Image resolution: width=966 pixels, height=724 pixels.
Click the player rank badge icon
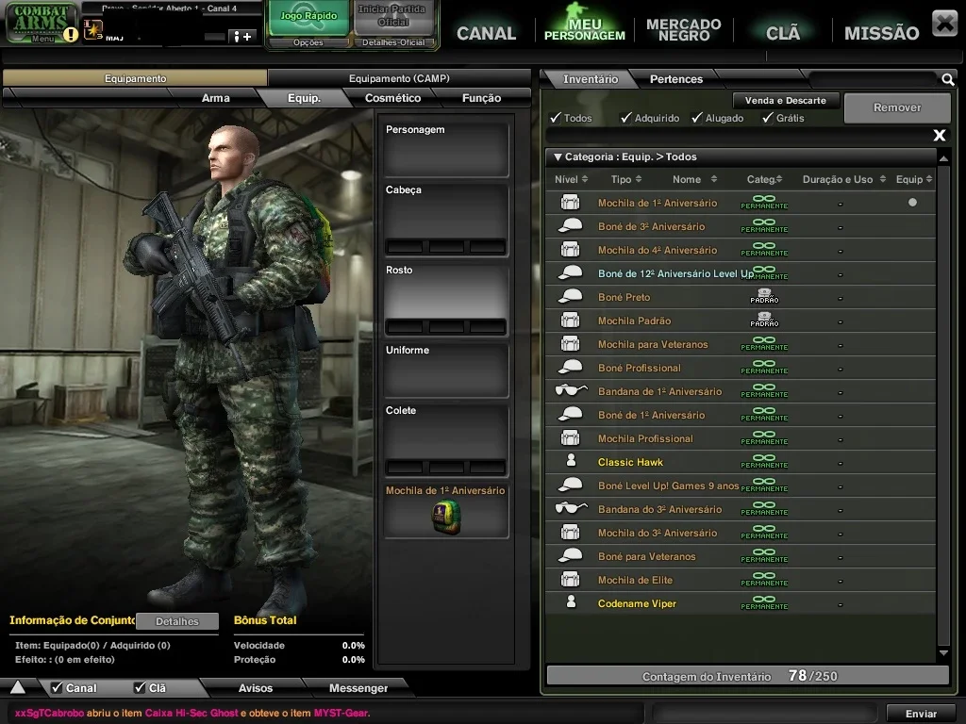point(93,30)
